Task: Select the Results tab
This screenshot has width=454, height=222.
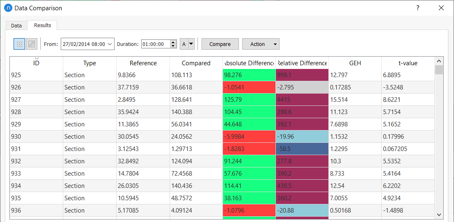Action: point(42,25)
